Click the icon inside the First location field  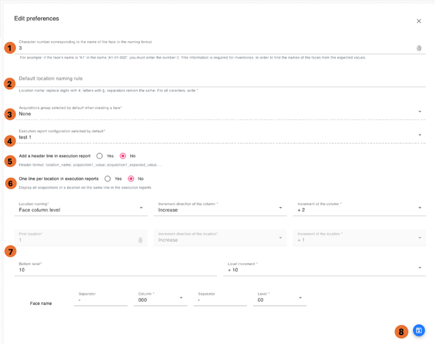pos(140,240)
